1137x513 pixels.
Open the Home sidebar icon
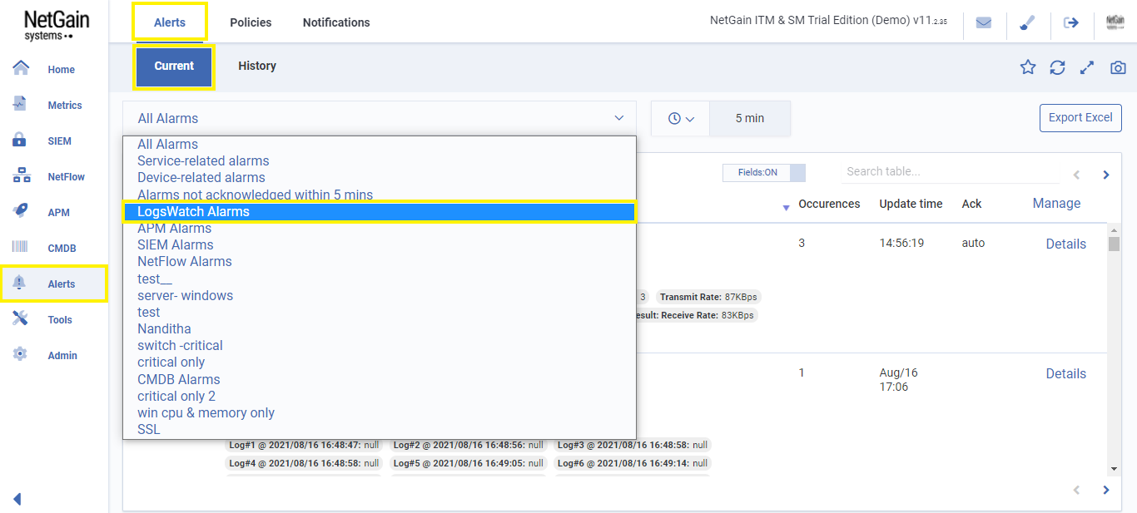(x=21, y=69)
